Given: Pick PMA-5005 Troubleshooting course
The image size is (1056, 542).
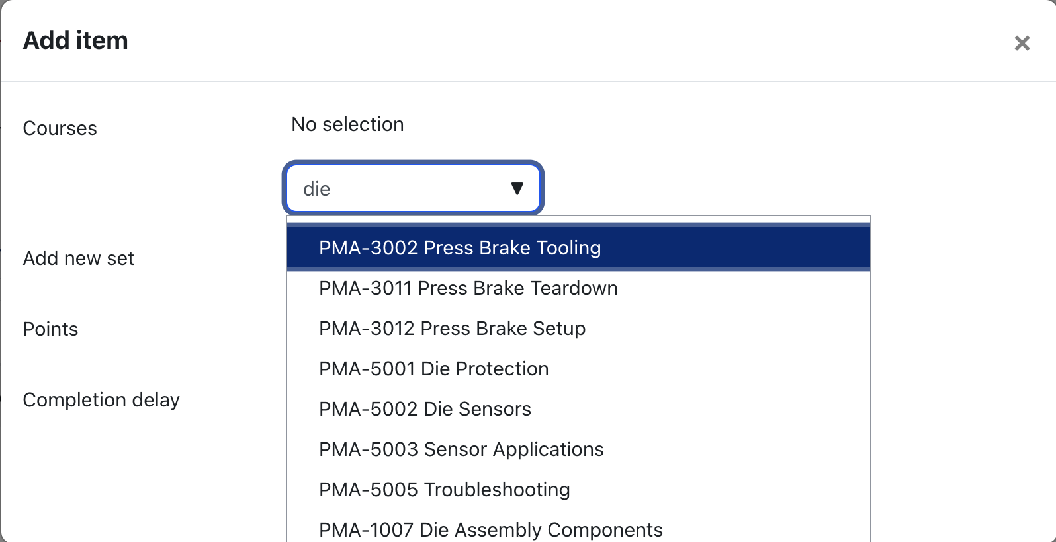Looking at the screenshot, I should click(578, 490).
